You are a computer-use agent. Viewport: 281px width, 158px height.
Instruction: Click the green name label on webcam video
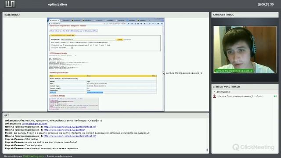[x=234, y=71]
